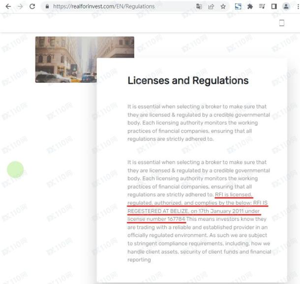The width and height of the screenshot is (300, 284).
Task: Select the realforinvest.com URL in address bar
Action: coord(104,6)
